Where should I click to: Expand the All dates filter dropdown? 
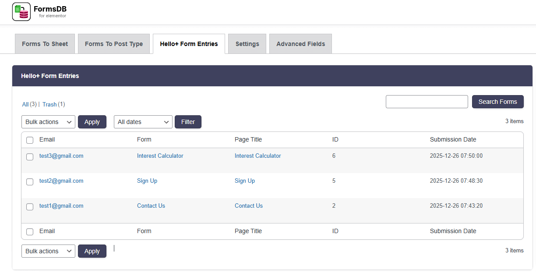[x=143, y=122]
